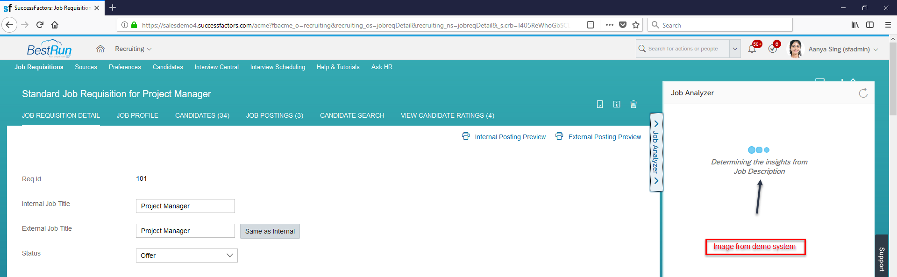Open the Preferences menu
897x277 pixels.
(125, 67)
